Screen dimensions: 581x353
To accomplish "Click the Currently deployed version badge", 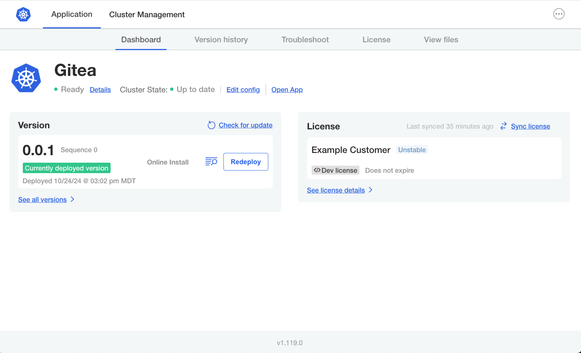I will click(x=66, y=168).
